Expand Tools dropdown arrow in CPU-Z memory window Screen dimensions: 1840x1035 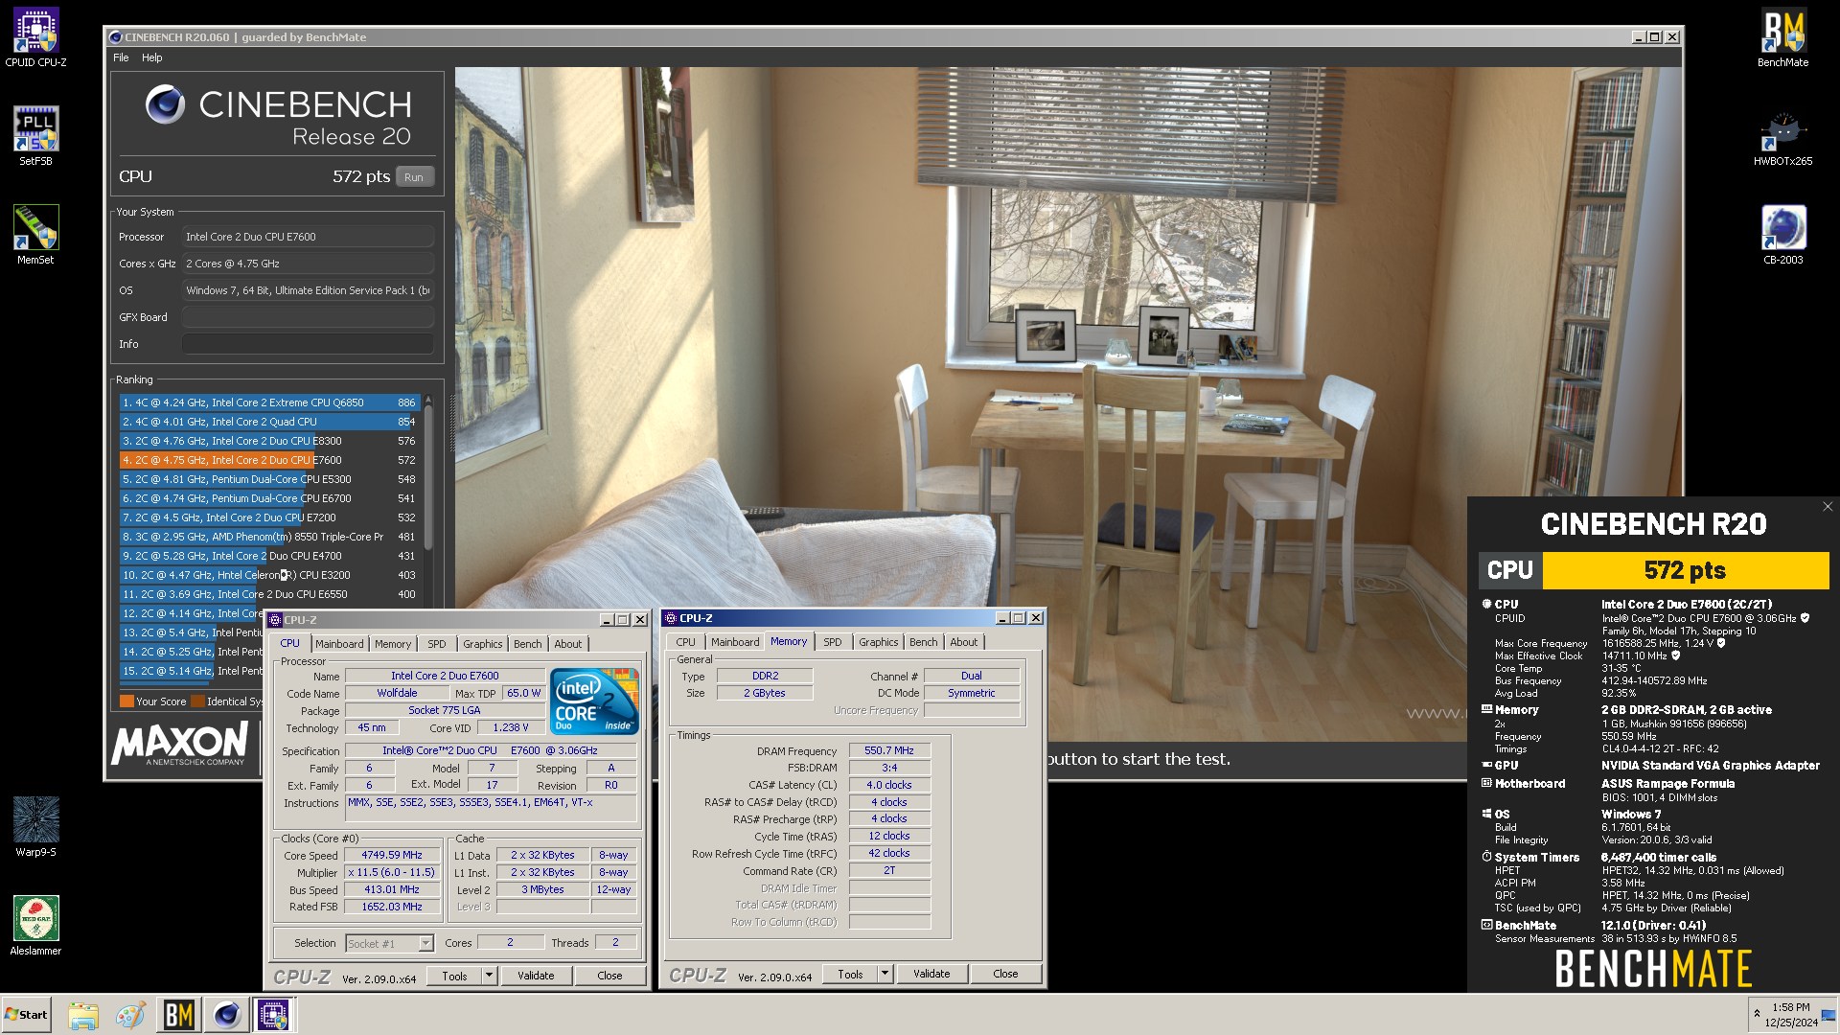[x=885, y=974]
